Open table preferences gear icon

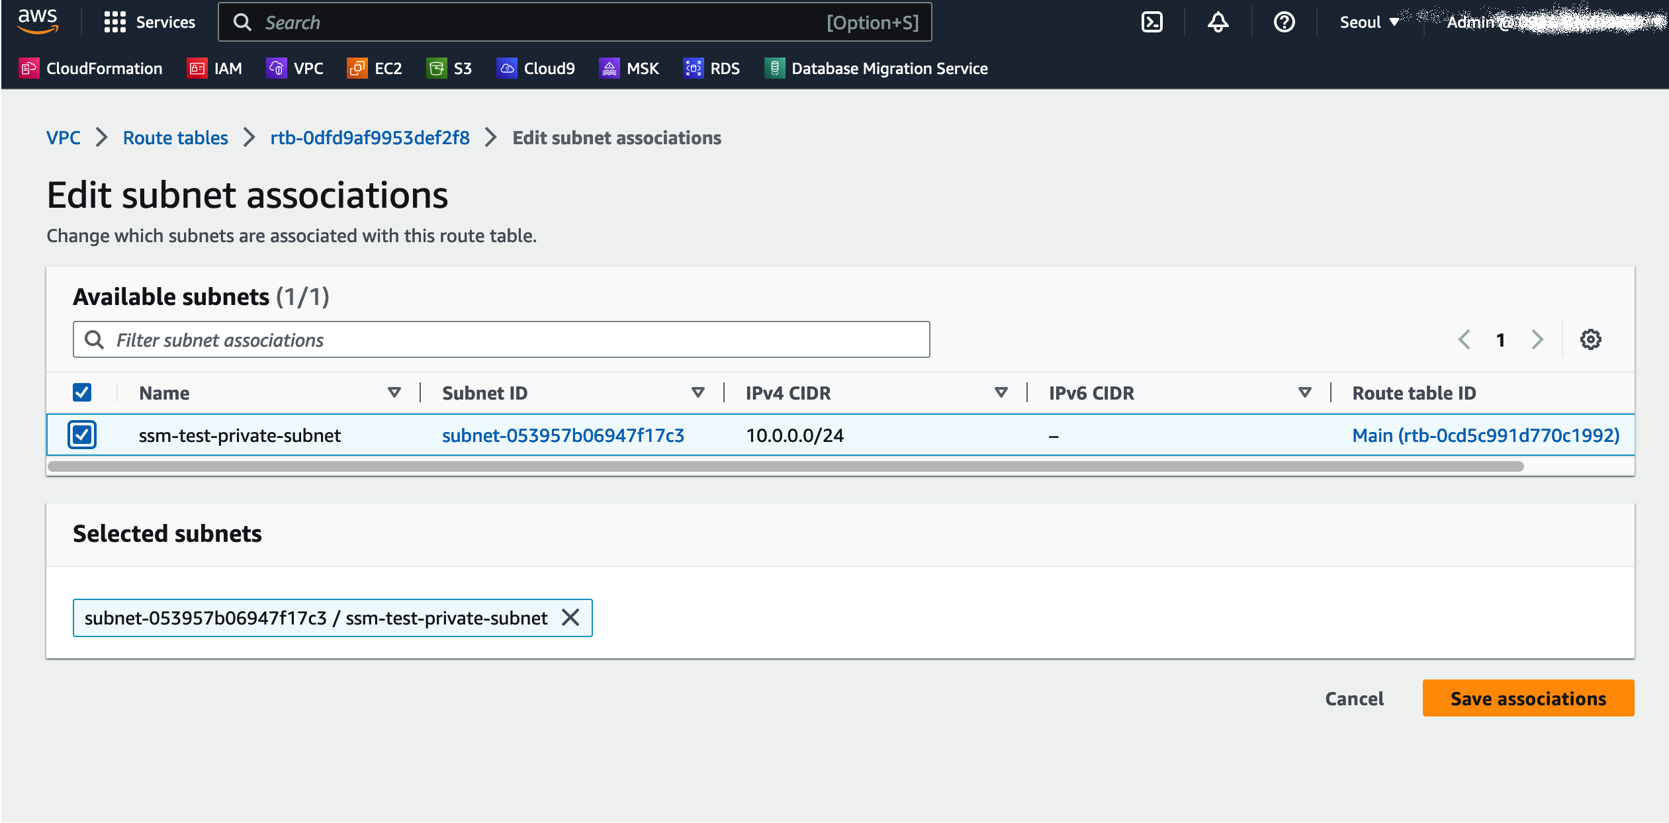coord(1590,339)
